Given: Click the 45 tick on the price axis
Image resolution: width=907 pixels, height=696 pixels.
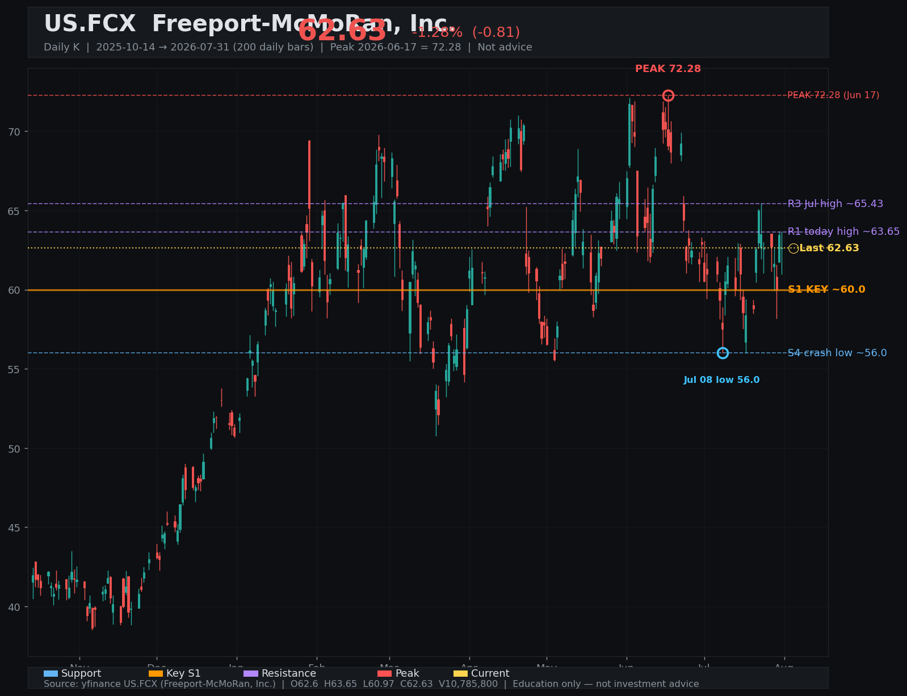Looking at the screenshot, I should coord(14,528).
